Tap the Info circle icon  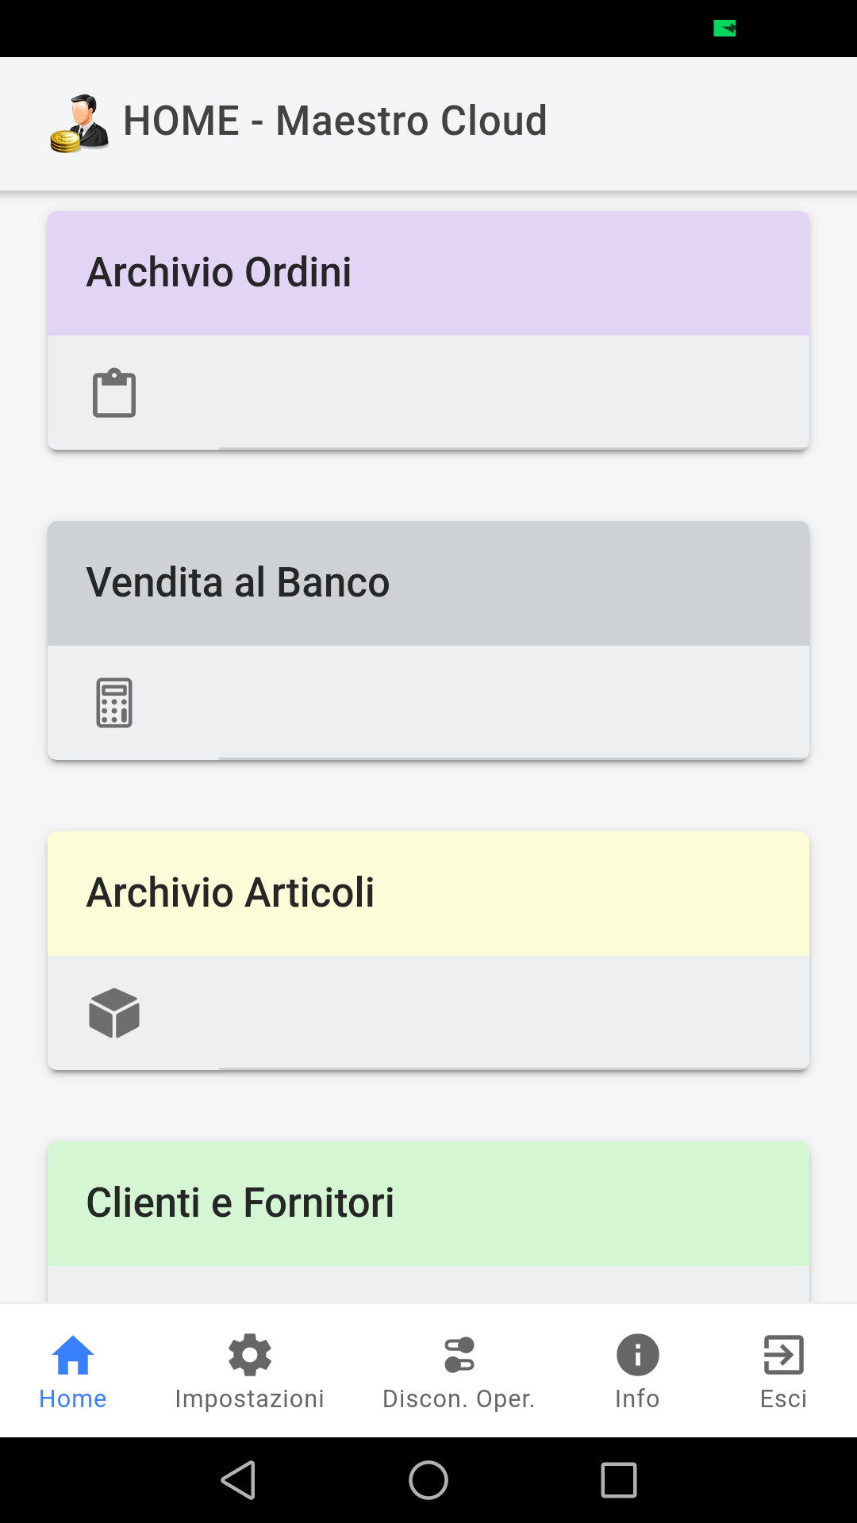[637, 1355]
